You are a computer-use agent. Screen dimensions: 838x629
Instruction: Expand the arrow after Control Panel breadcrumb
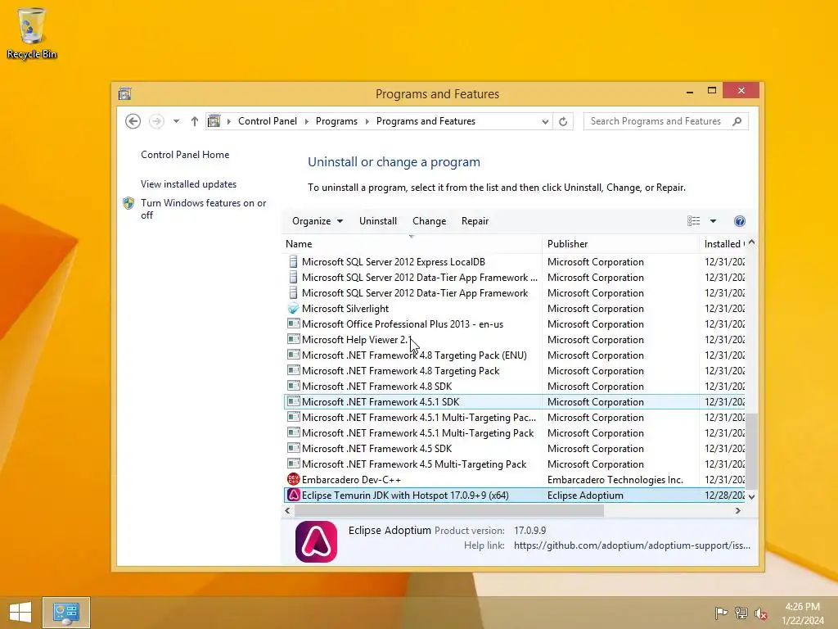coord(306,121)
